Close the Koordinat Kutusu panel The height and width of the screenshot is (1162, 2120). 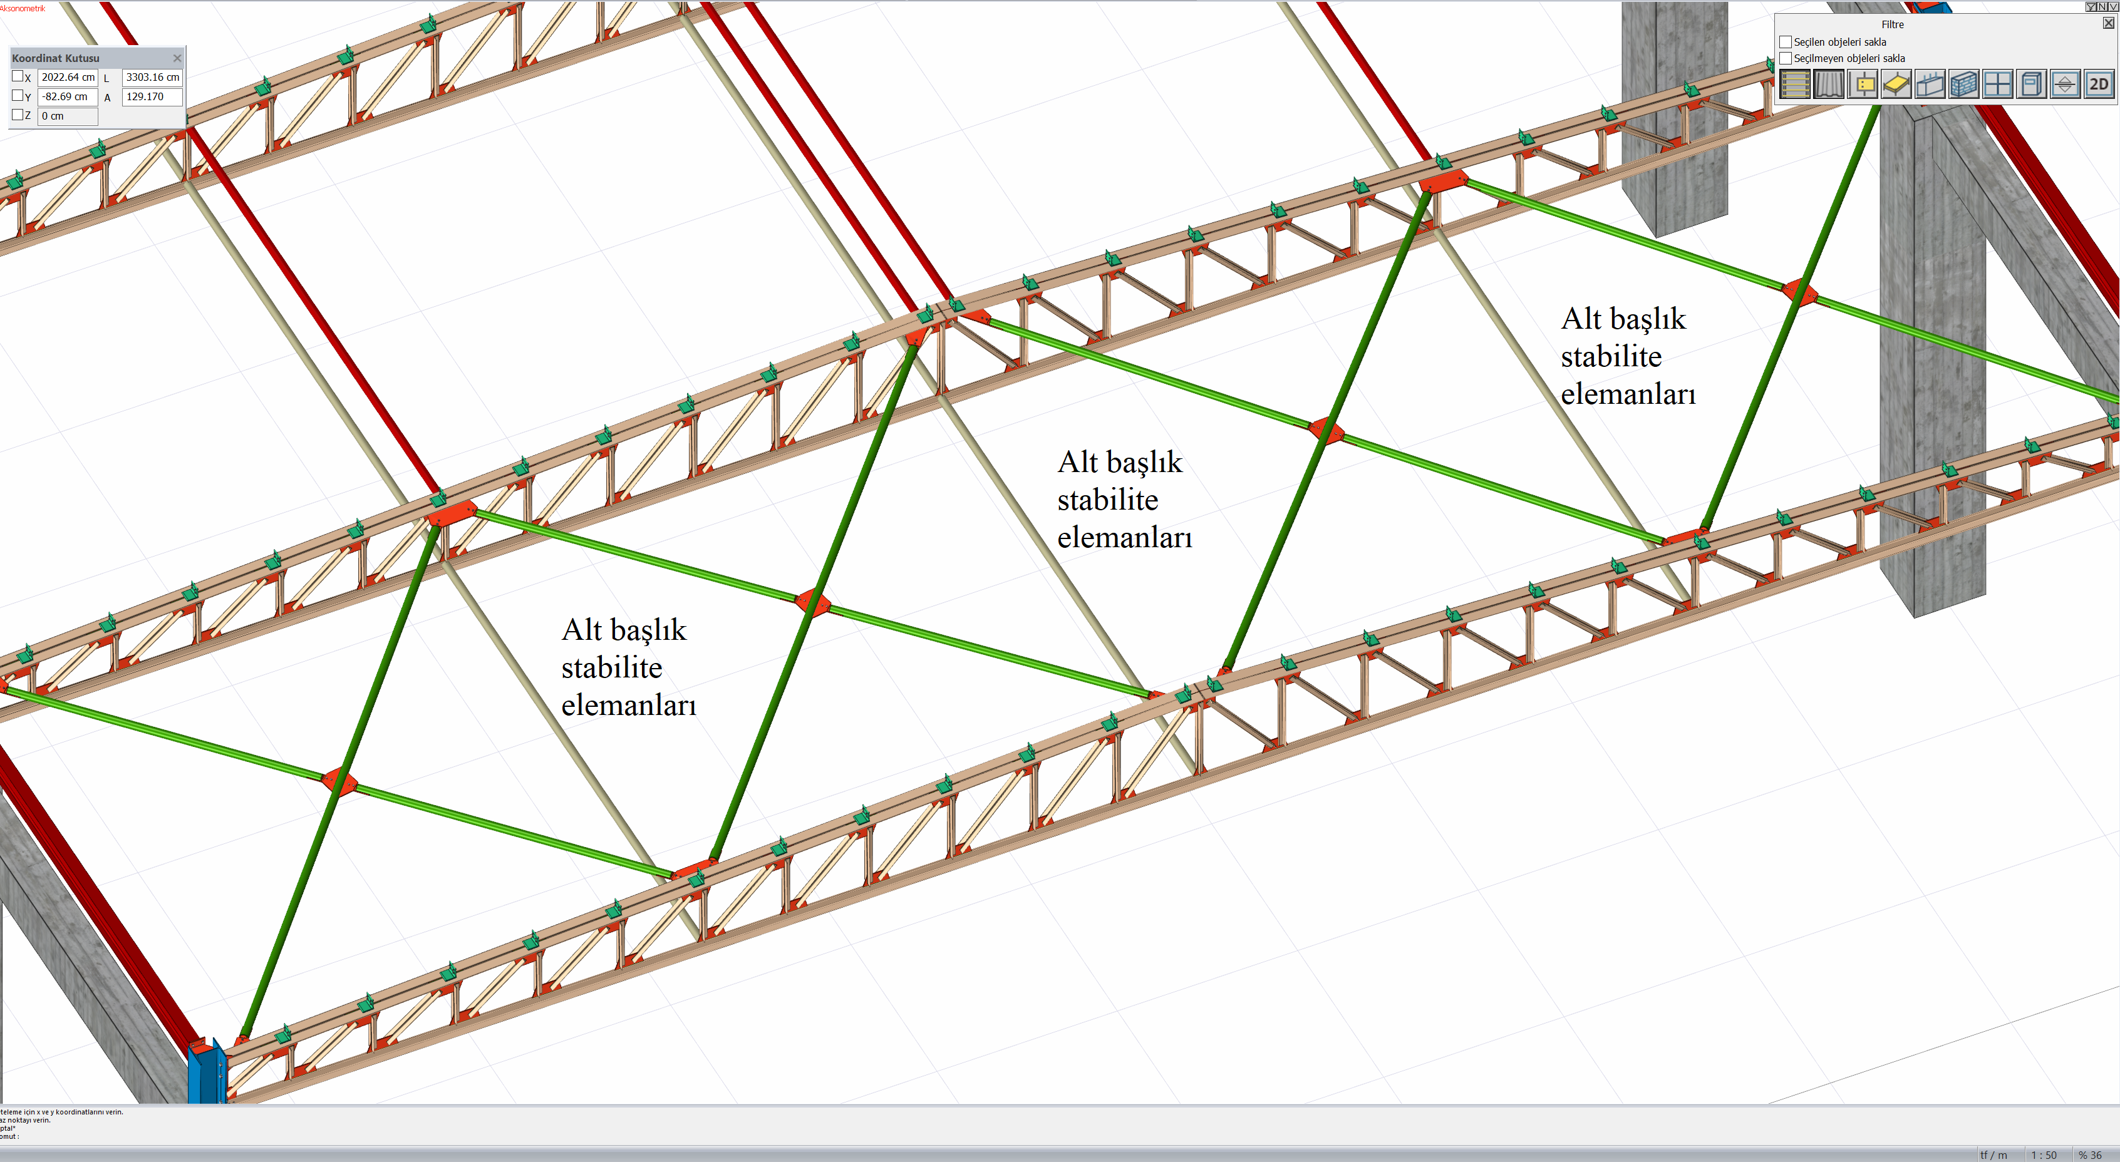click(177, 58)
